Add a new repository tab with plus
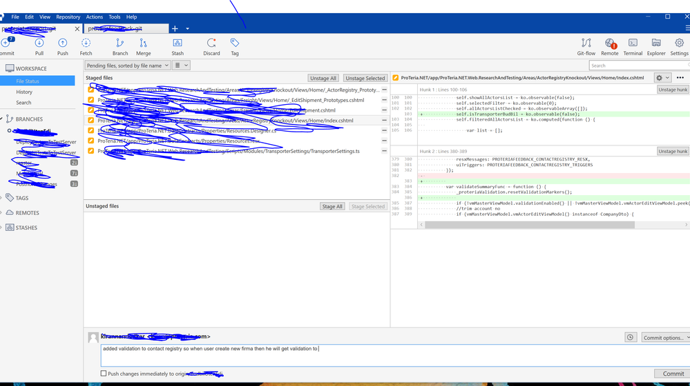Screen dimensions: 690x386 point(175,28)
